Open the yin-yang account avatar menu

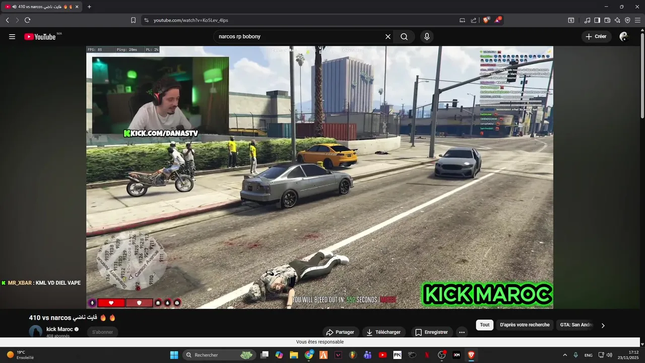pos(624,36)
